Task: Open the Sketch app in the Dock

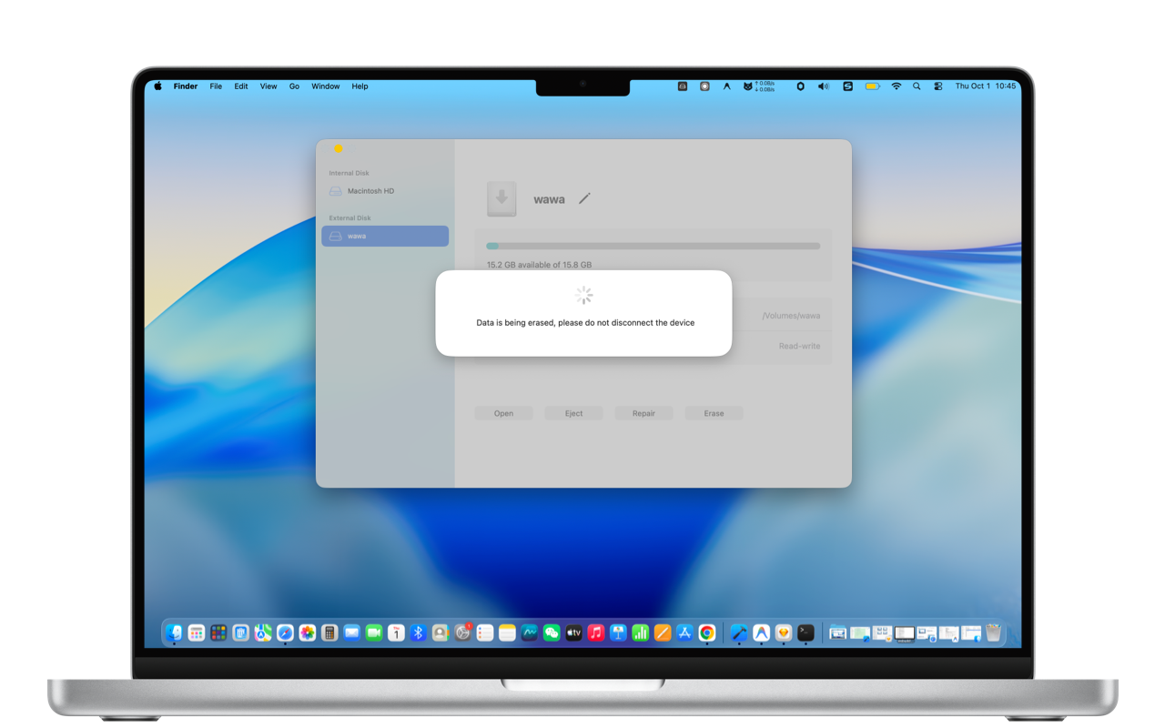Action: (784, 632)
